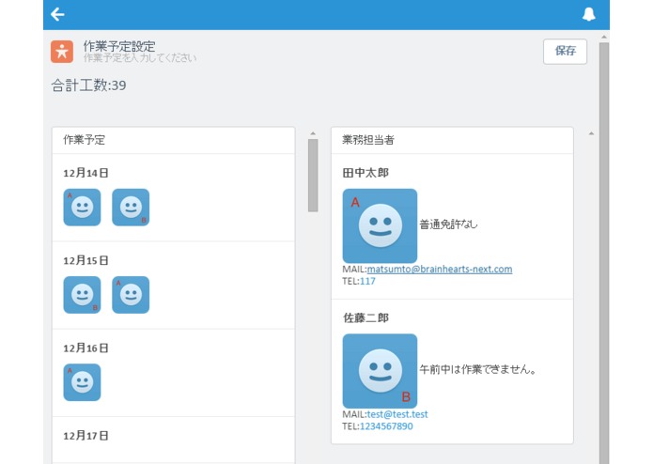Viewport: 653px width, 464px height.
Task: Click the 佐藤二郎 name
Action: (365, 318)
